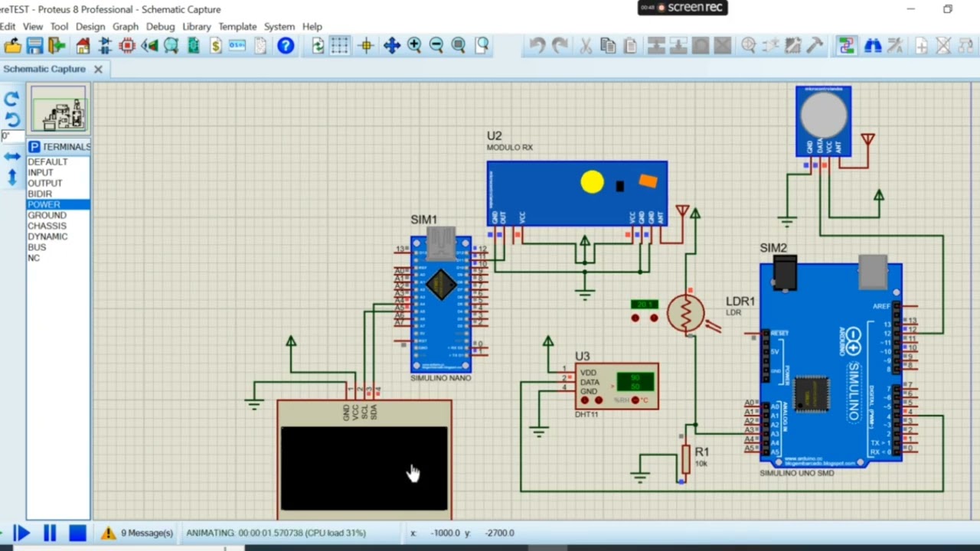Select DYNAMIC in the terminals list

pyautogui.click(x=47, y=236)
